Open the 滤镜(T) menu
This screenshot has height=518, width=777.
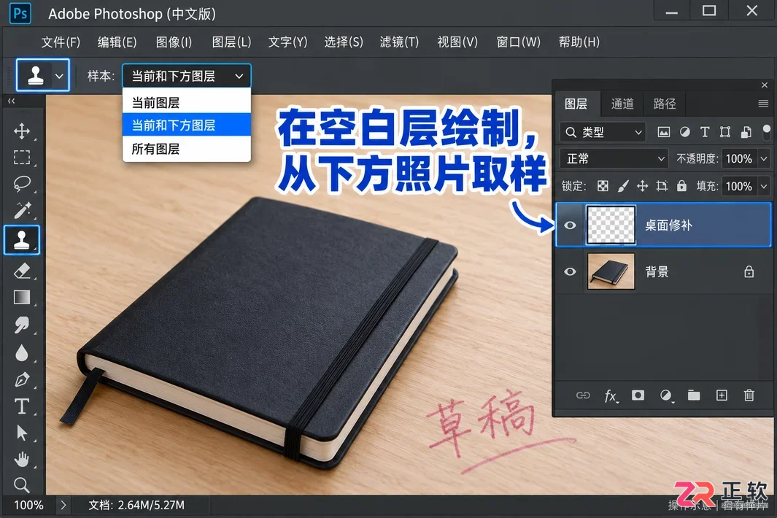(x=399, y=42)
